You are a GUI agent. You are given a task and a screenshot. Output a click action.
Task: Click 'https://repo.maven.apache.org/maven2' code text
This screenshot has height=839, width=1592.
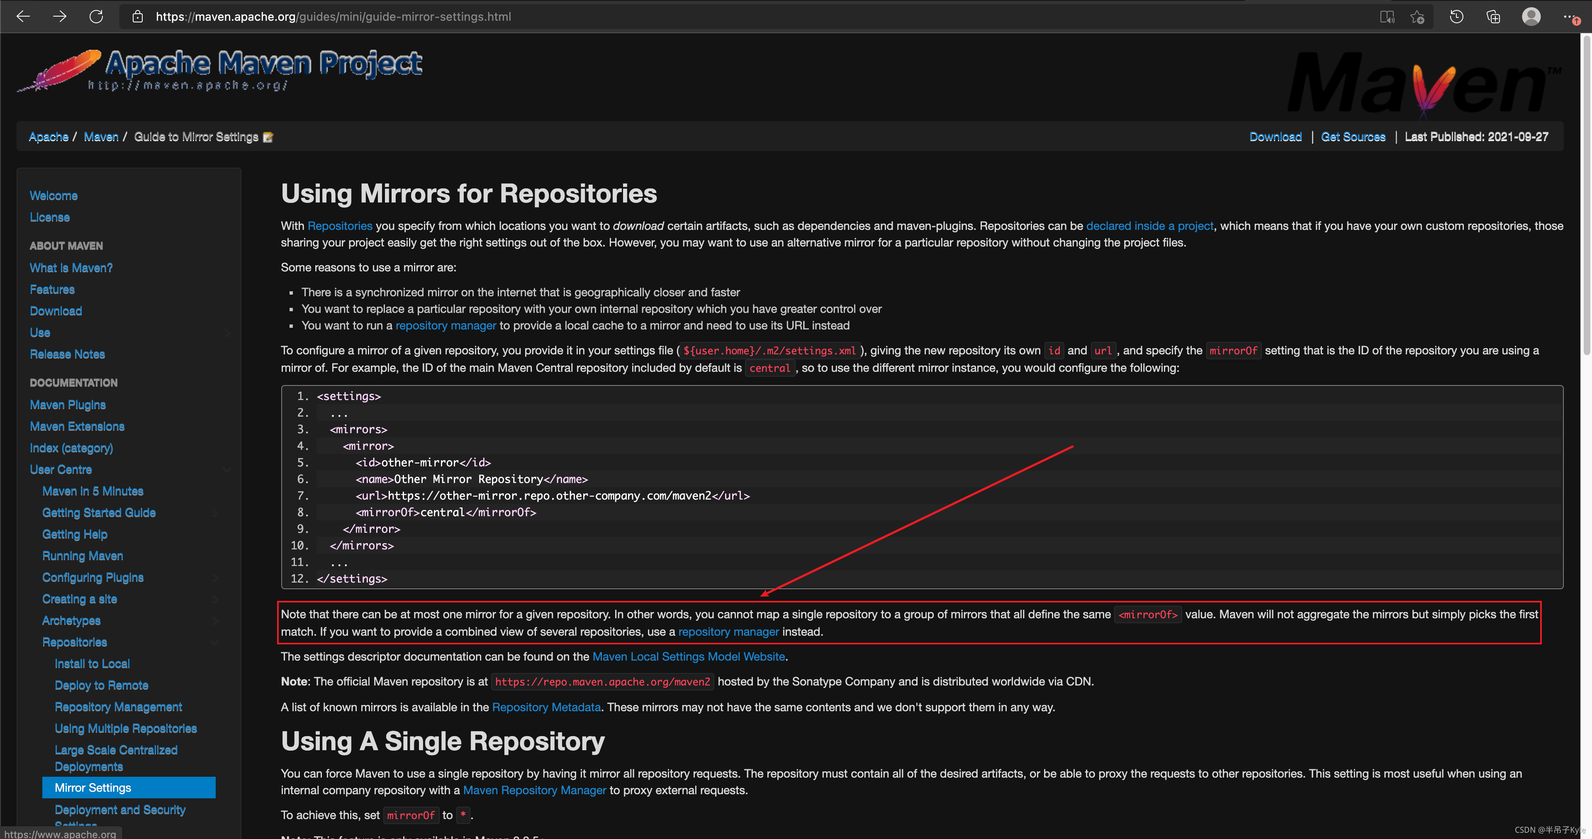603,682
